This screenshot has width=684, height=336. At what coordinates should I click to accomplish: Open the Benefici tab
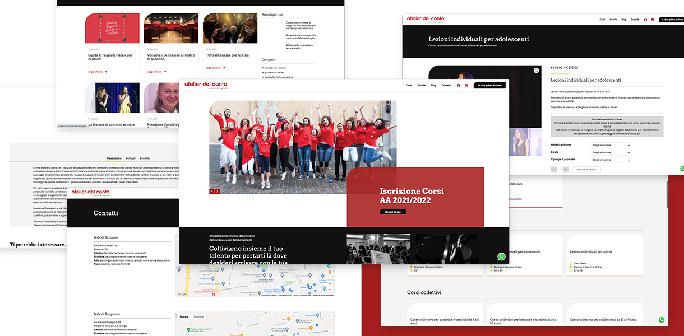coord(145,158)
